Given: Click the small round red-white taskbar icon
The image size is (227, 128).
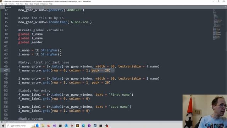Looking at the screenshot, I should click(72, 126).
